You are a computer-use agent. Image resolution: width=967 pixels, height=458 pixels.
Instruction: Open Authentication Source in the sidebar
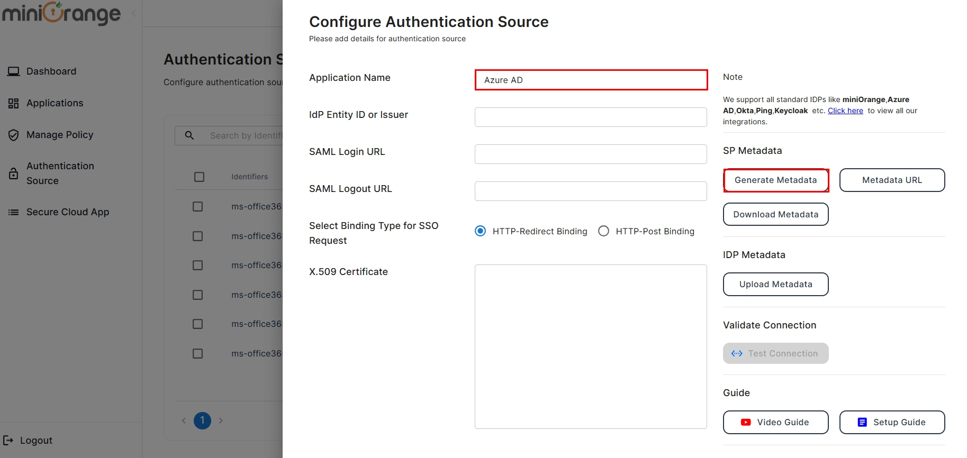pyautogui.click(x=60, y=173)
